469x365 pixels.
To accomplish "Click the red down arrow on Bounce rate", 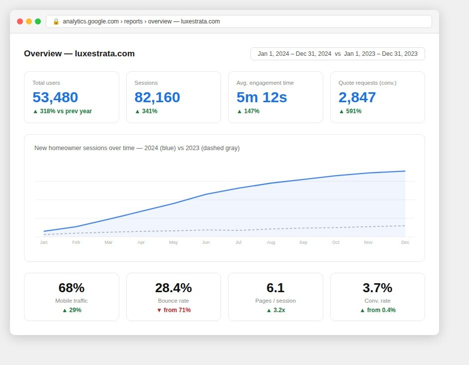I will click(159, 310).
